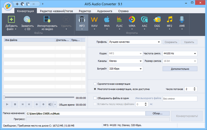Image resolution: width=207 pixels, height=130 pixels.
Task: Select the M4A format icon
Action: 107,20
